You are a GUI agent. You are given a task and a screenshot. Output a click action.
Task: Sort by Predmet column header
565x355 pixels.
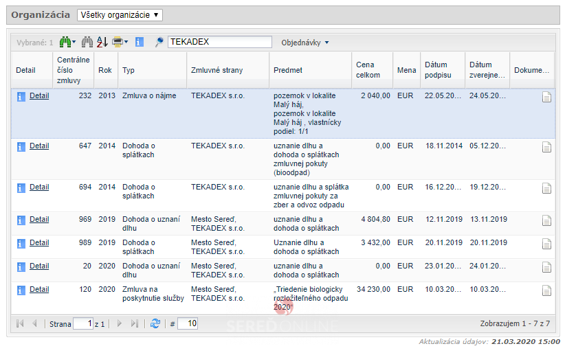[x=310, y=70]
